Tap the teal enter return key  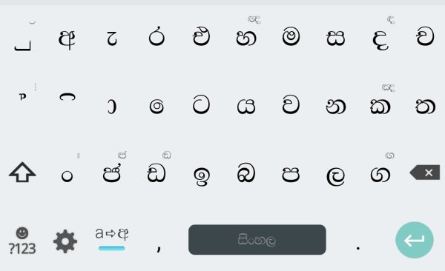pyautogui.click(x=415, y=240)
